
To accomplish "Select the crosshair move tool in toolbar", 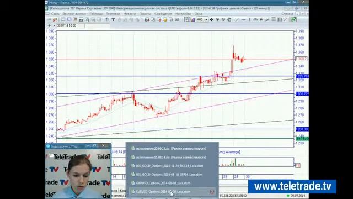I will [211, 20].
